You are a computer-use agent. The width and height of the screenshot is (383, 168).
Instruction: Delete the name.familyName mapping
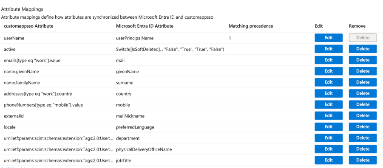click(x=363, y=82)
